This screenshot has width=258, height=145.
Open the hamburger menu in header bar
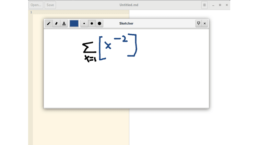tap(204, 5)
